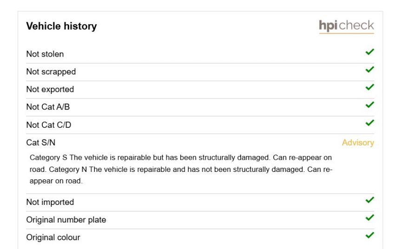Select the Original number plate label
The height and width of the screenshot is (249, 395).
click(66, 220)
